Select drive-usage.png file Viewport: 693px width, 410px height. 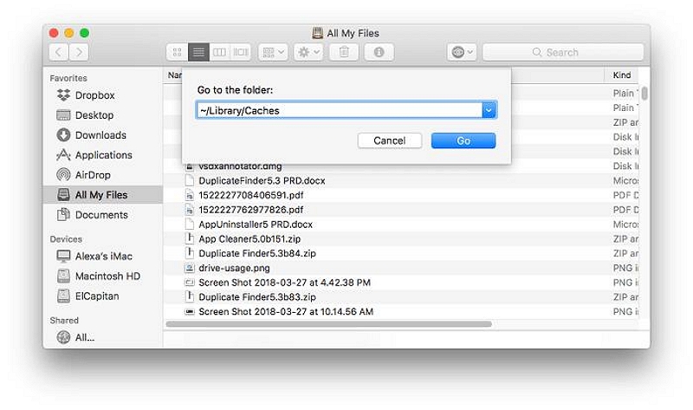[x=234, y=268]
